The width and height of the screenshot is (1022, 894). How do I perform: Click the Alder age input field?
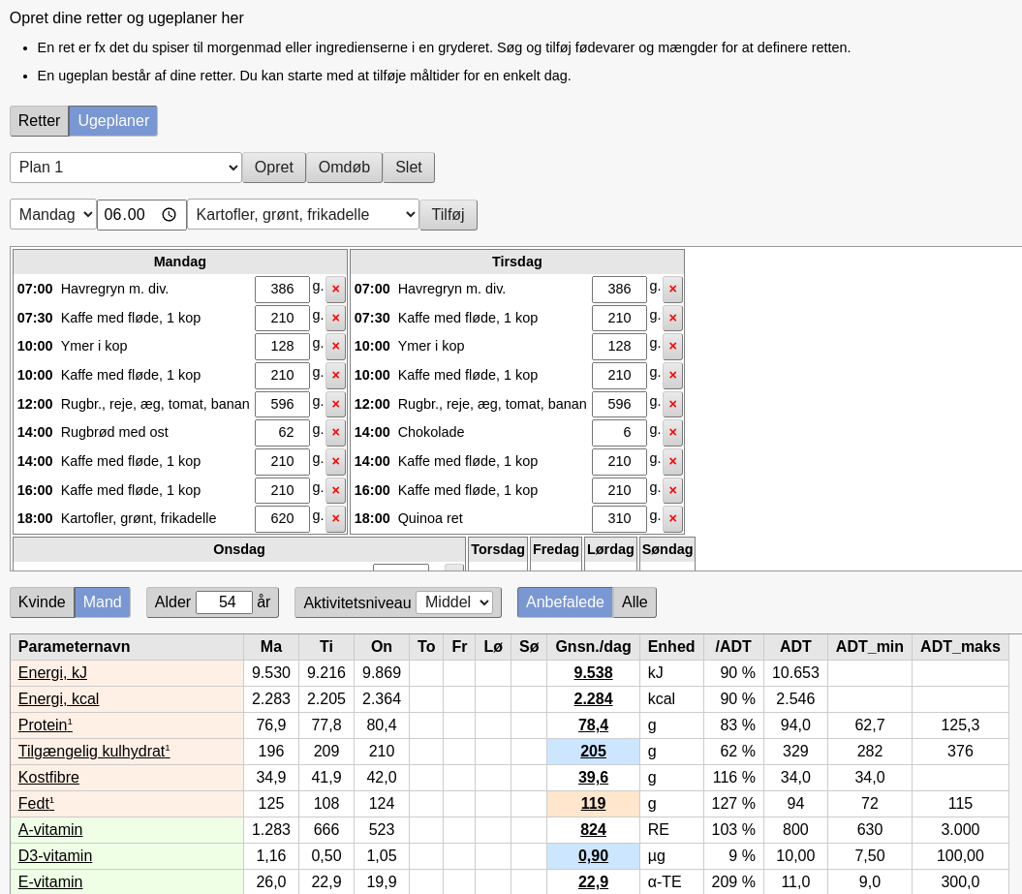[x=224, y=602]
